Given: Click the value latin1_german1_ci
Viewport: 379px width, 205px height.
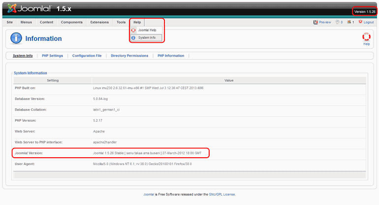Looking at the screenshot, I should click(106, 110).
